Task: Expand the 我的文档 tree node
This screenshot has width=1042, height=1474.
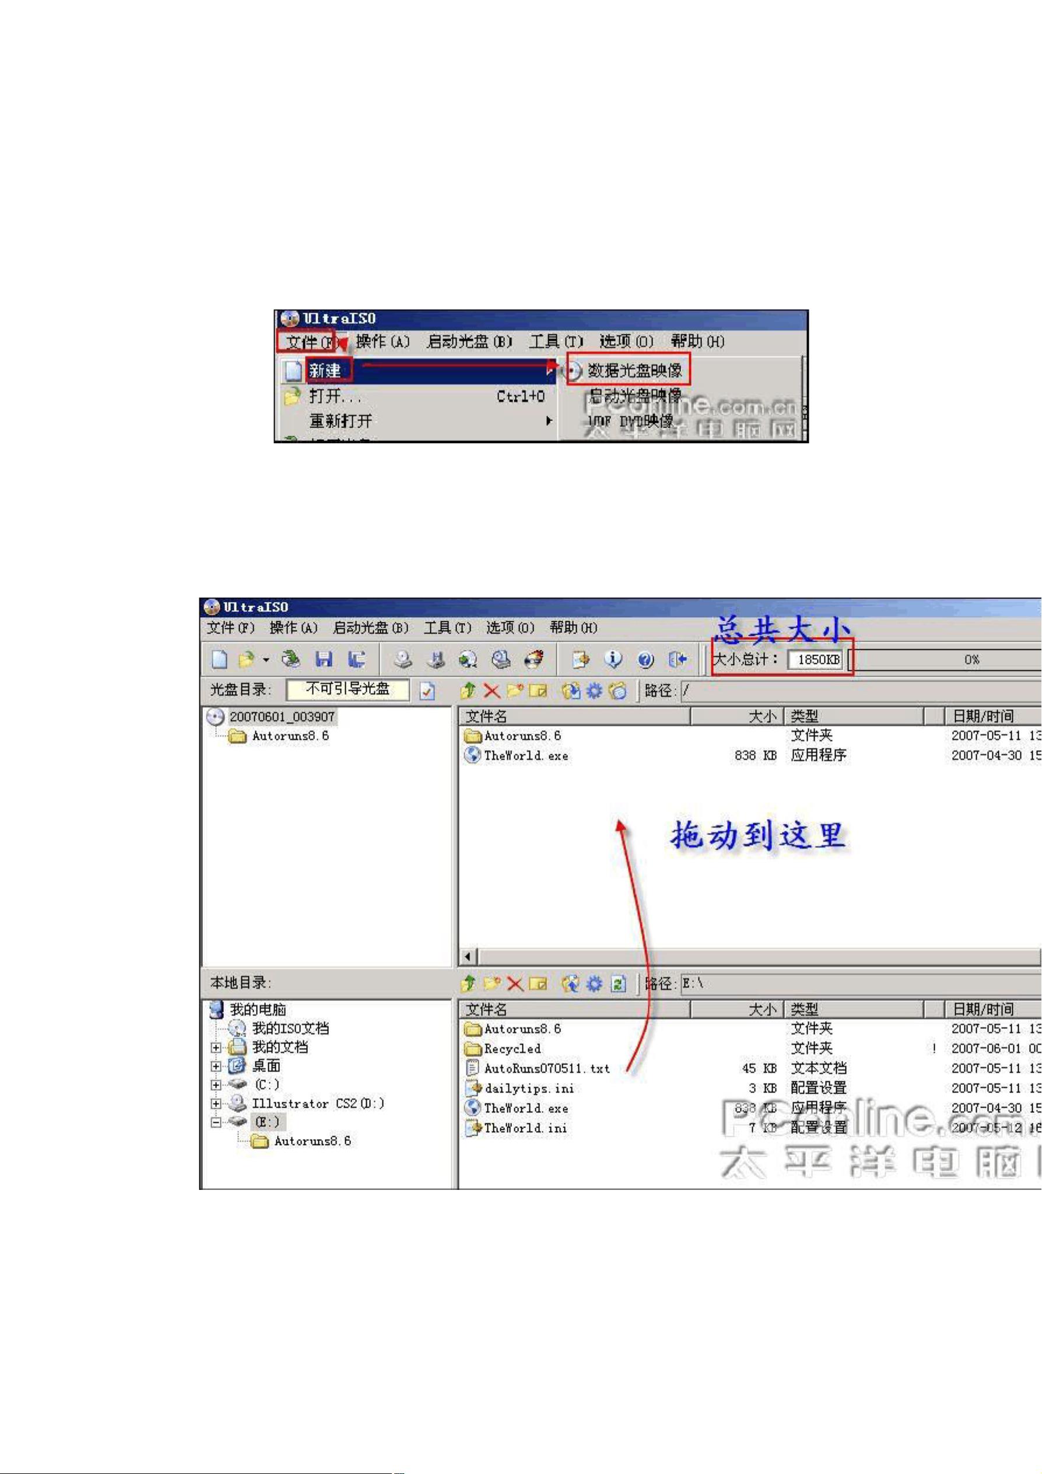Action: click(216, 1048)
